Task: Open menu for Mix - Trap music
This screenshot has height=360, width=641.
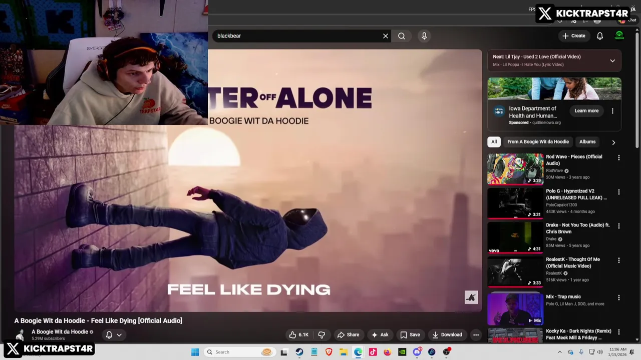Action: pos(619,297)
